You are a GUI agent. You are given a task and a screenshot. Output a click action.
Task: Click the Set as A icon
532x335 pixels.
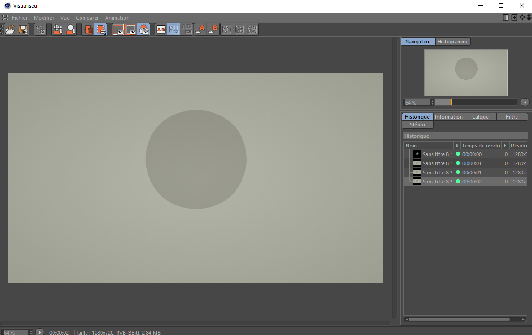200,30
